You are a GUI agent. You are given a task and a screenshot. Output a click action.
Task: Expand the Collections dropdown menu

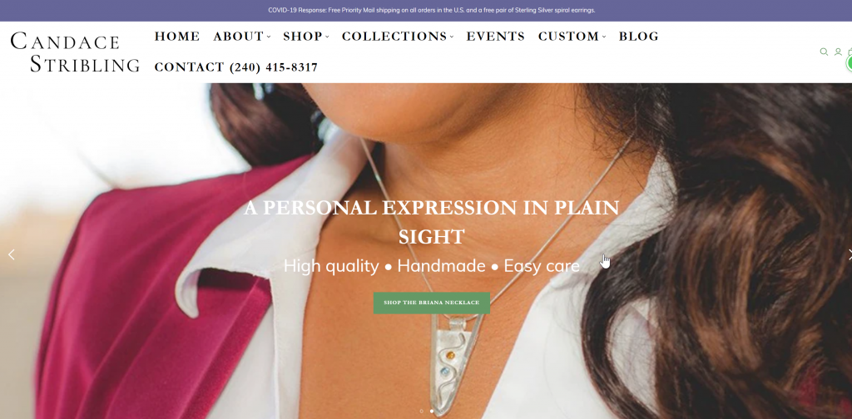point(398,37)
